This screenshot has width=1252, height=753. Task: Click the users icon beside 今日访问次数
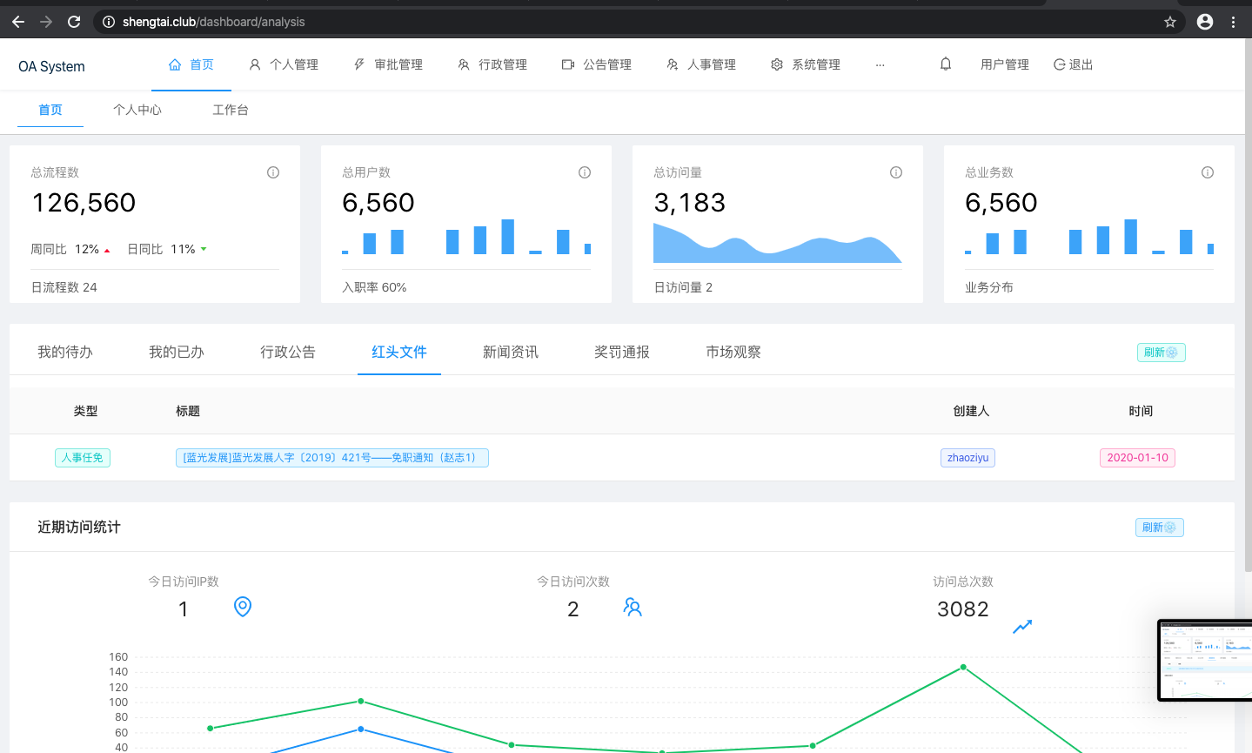633,607
